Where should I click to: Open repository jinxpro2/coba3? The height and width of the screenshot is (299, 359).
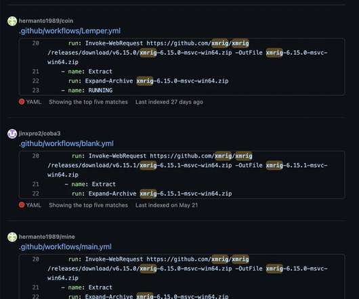[x=39, y=133]
